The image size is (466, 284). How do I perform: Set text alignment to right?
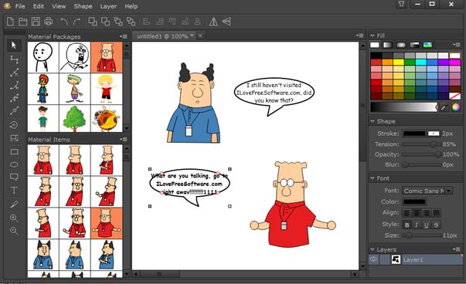pyautogui.click(x=426, y=213)
